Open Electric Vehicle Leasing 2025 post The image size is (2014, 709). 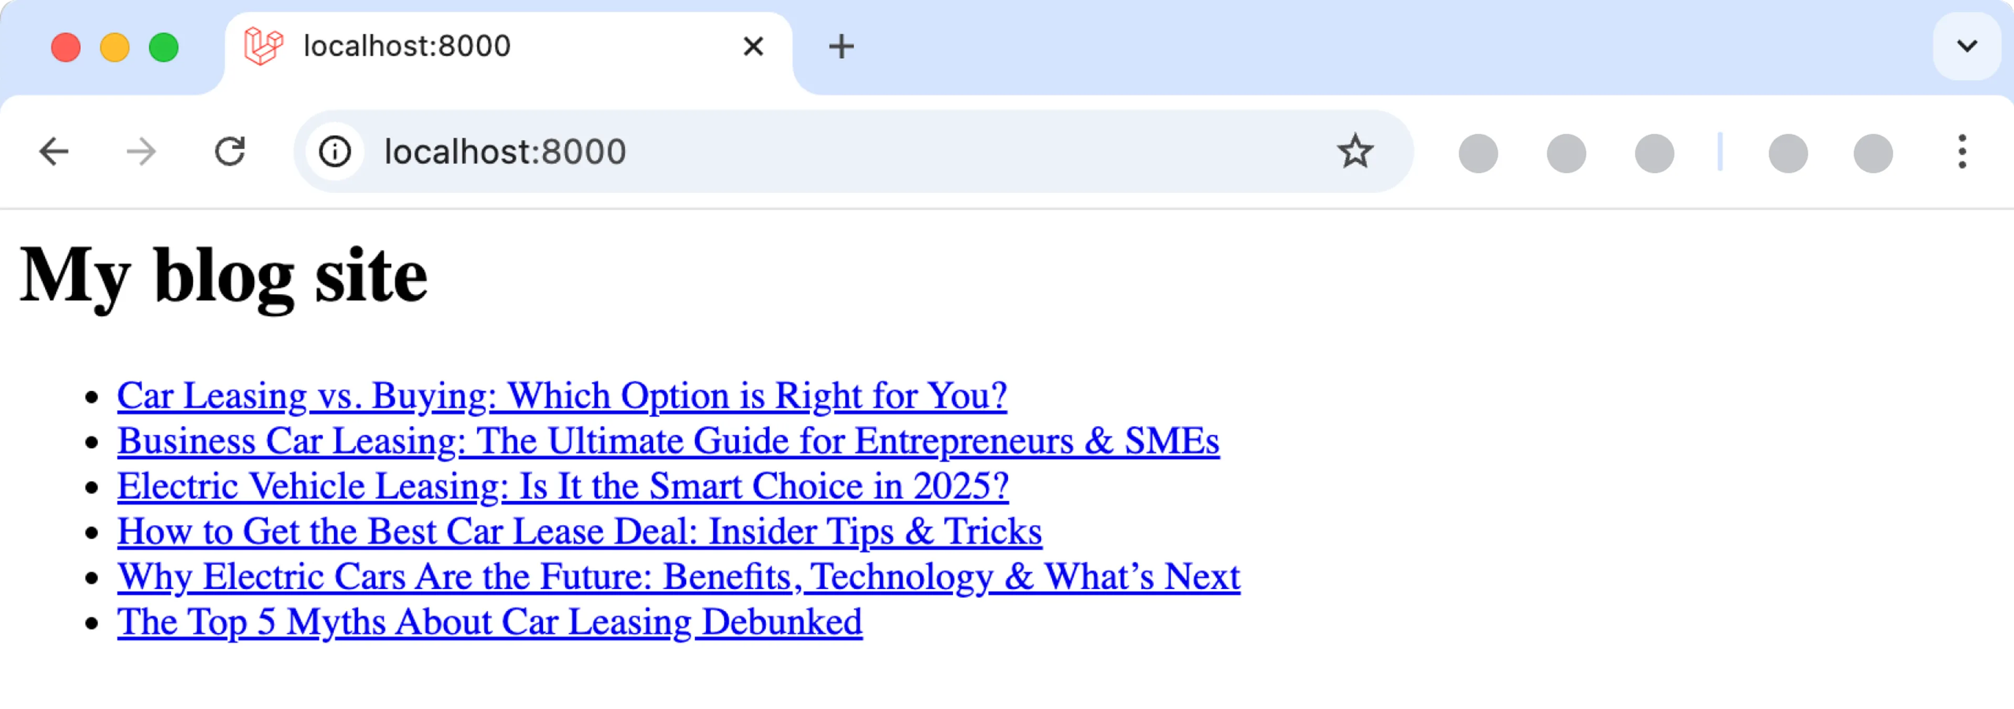[562, 486]
